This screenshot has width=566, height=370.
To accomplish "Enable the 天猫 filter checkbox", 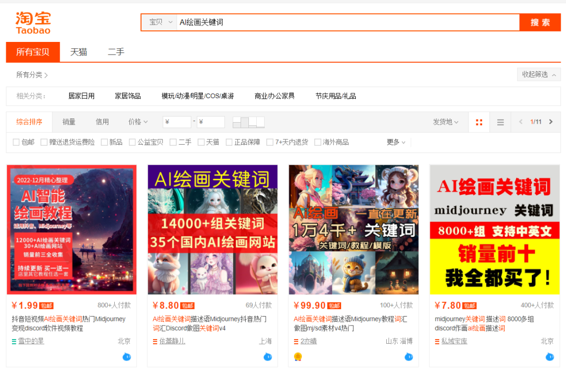I will click(x=201, y=142).
